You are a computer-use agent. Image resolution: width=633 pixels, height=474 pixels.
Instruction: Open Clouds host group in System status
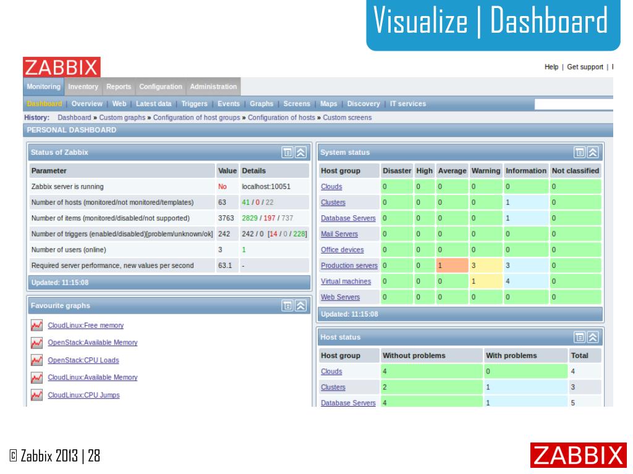point(331,186)
